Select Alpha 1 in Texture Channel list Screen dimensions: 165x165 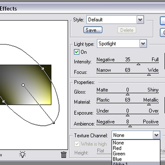coord(136,163)
